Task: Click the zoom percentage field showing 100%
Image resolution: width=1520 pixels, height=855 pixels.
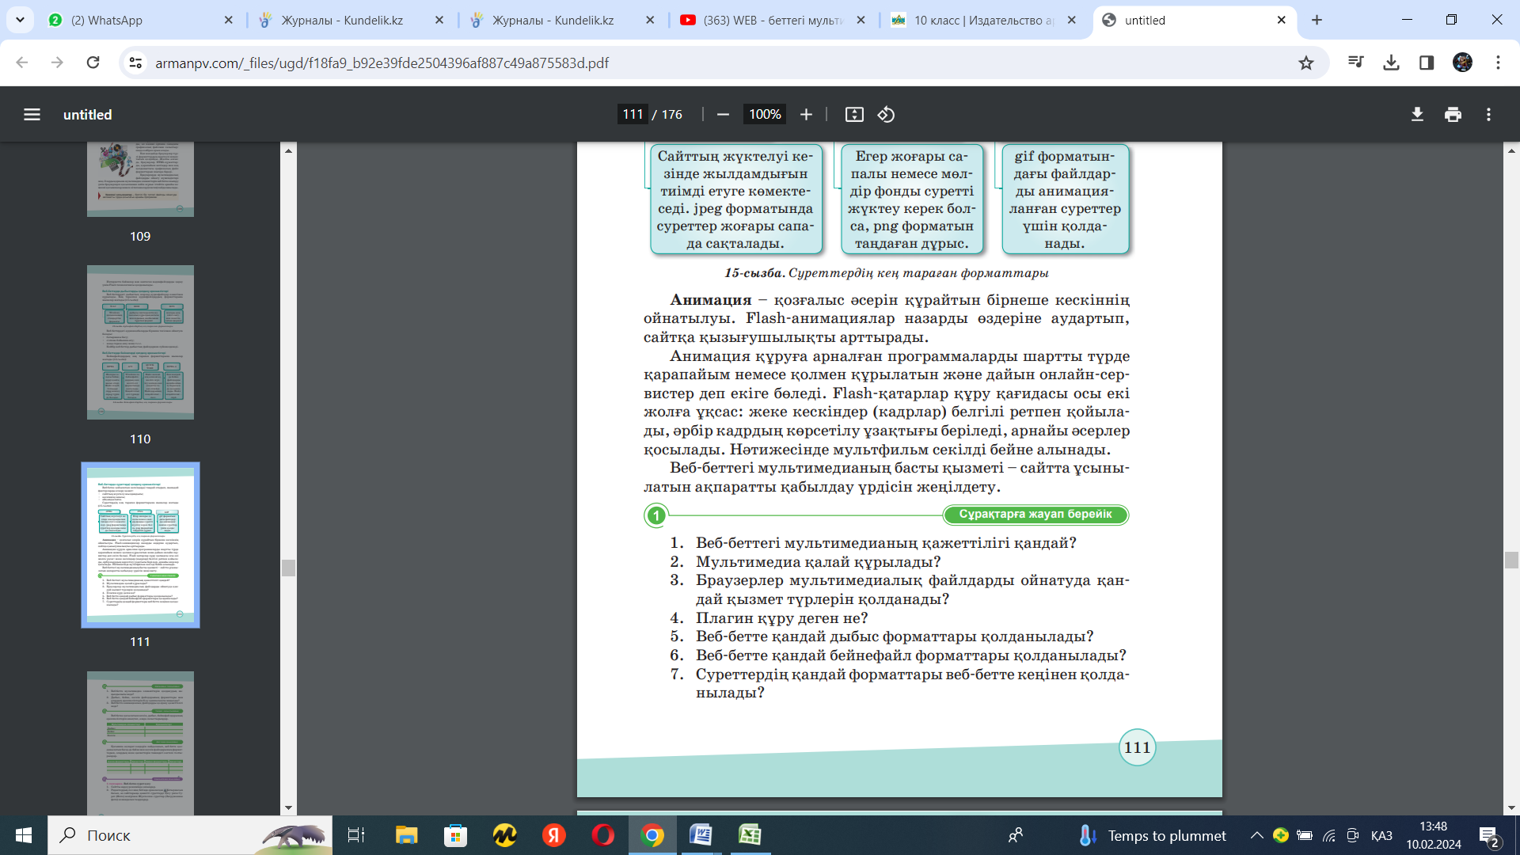Action: point(764,115)
